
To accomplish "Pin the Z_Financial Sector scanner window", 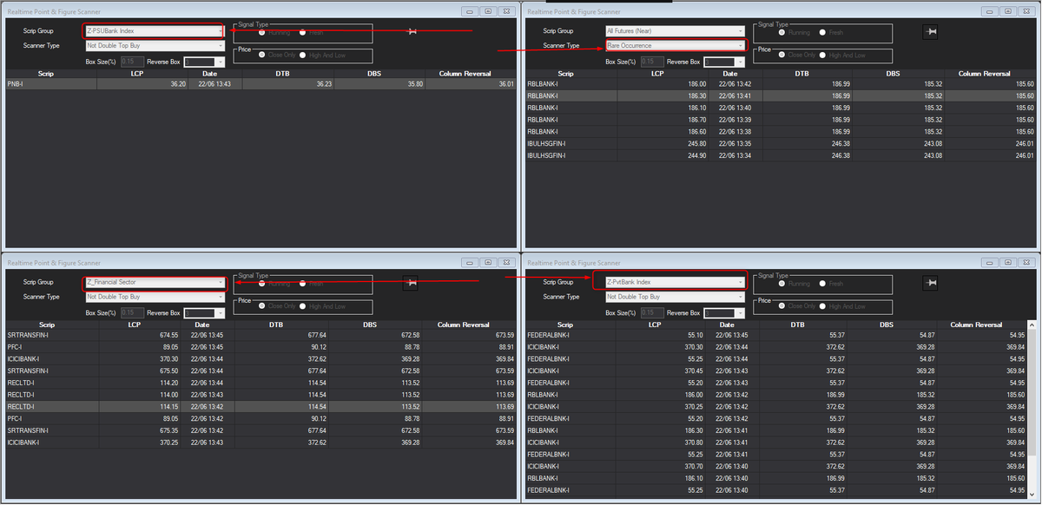I will coord(412,282).
